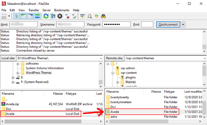Toggle synchronized browsing
207x125 pixels.
coord(97,16)
